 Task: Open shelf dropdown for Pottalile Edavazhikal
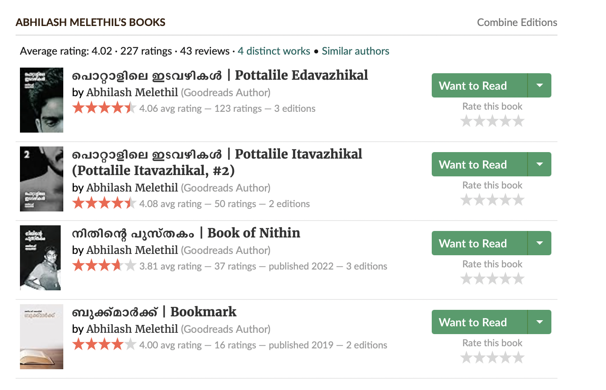(539, 85)
